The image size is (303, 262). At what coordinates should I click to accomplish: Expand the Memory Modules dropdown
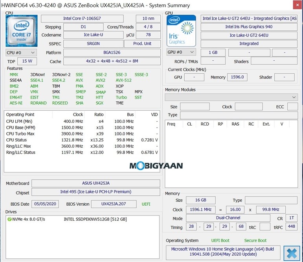tap(231, 97)
